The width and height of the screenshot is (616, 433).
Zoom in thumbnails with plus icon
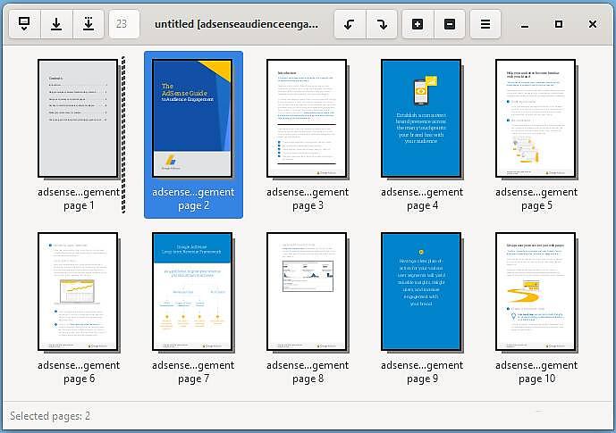click(x=418, y=24)
